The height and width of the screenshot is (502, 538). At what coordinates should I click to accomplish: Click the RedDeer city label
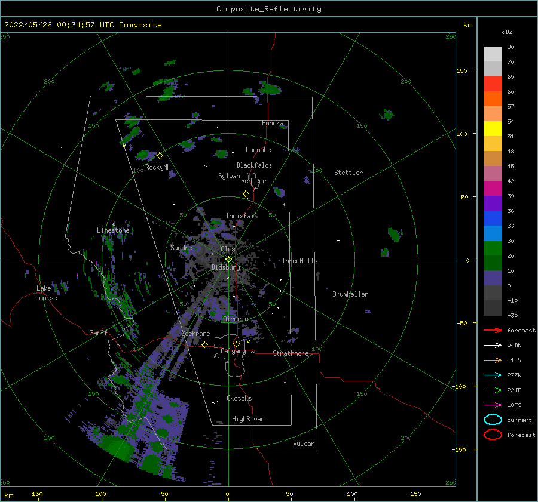click(253, 181)
